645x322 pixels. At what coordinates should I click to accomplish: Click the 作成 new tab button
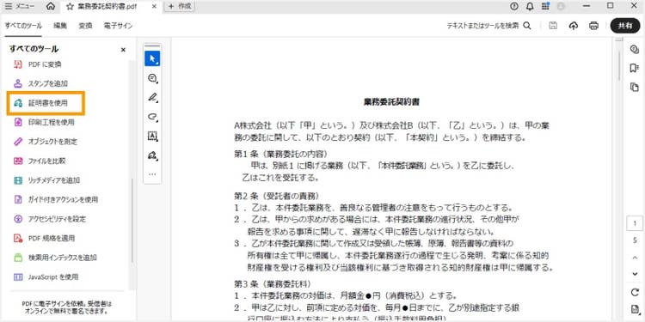(x=179, y=6)
